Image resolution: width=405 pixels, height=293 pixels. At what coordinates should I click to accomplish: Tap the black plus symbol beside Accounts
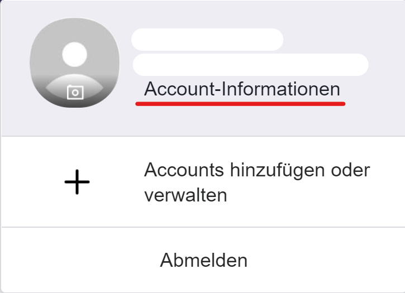tap(77, 182)
